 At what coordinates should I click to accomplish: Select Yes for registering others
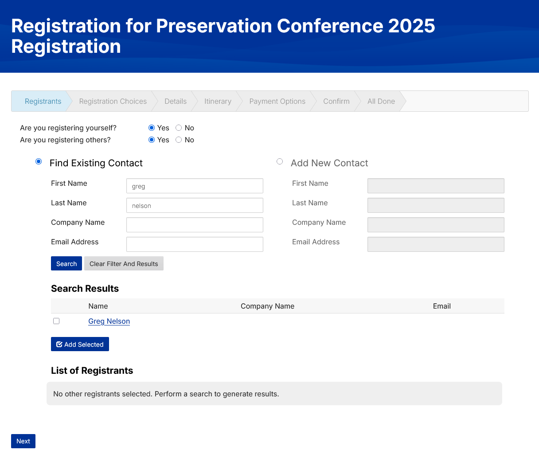point(152,140)
